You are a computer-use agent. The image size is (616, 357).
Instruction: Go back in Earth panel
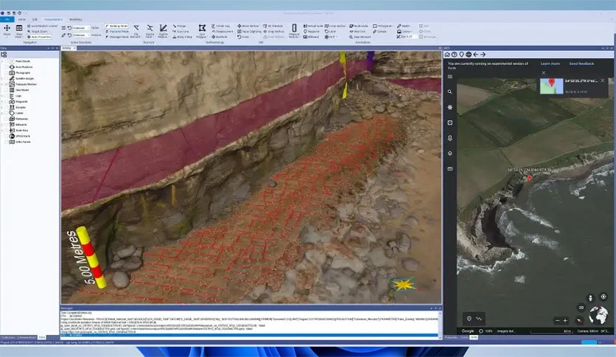[476, 55]
